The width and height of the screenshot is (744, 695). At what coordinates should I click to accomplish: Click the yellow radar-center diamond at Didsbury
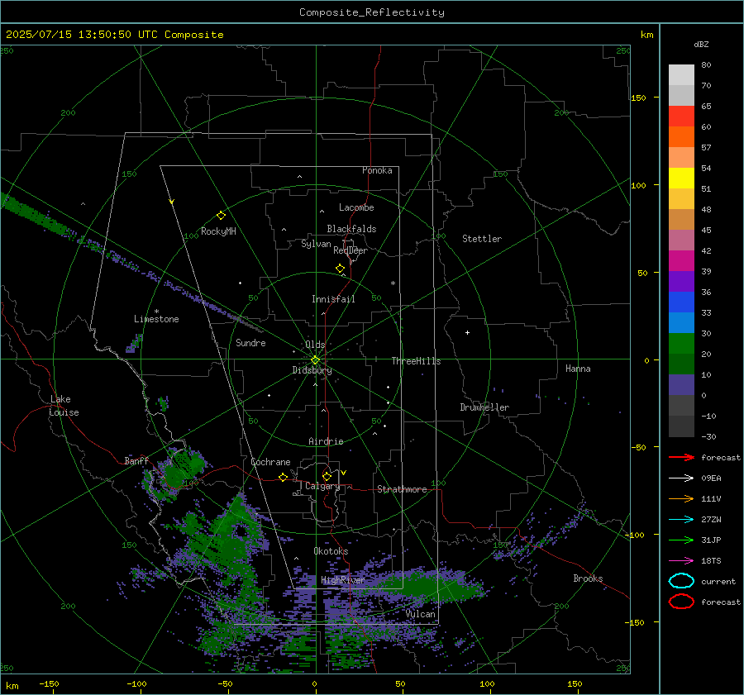[315, 360]
